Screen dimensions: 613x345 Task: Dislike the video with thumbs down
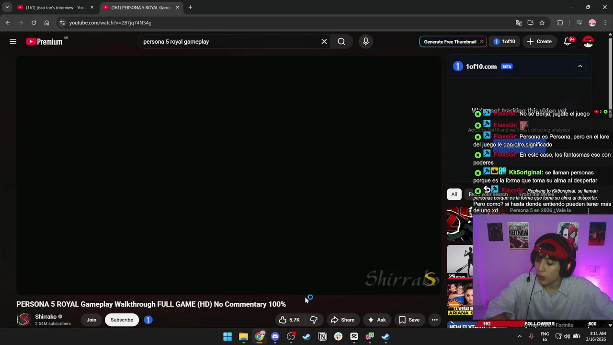(314, 320)
